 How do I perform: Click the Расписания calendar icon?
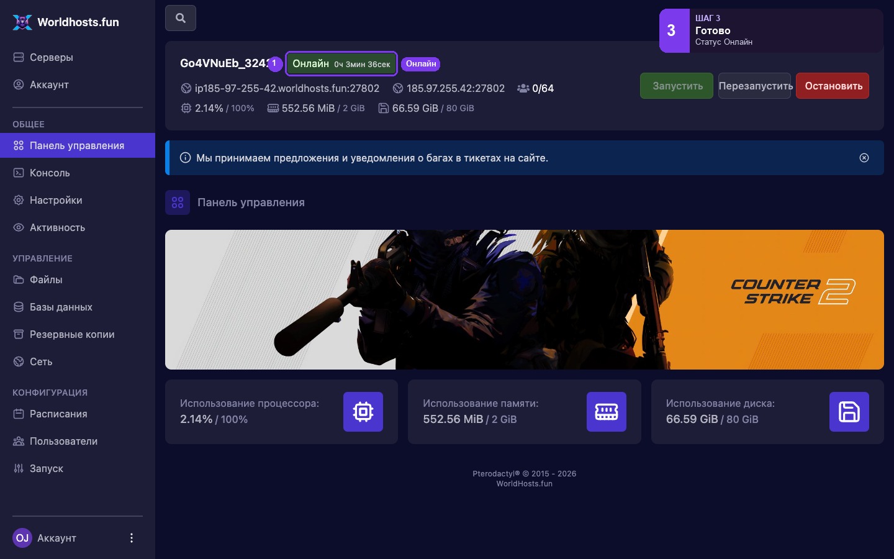(x=19, y=414)
